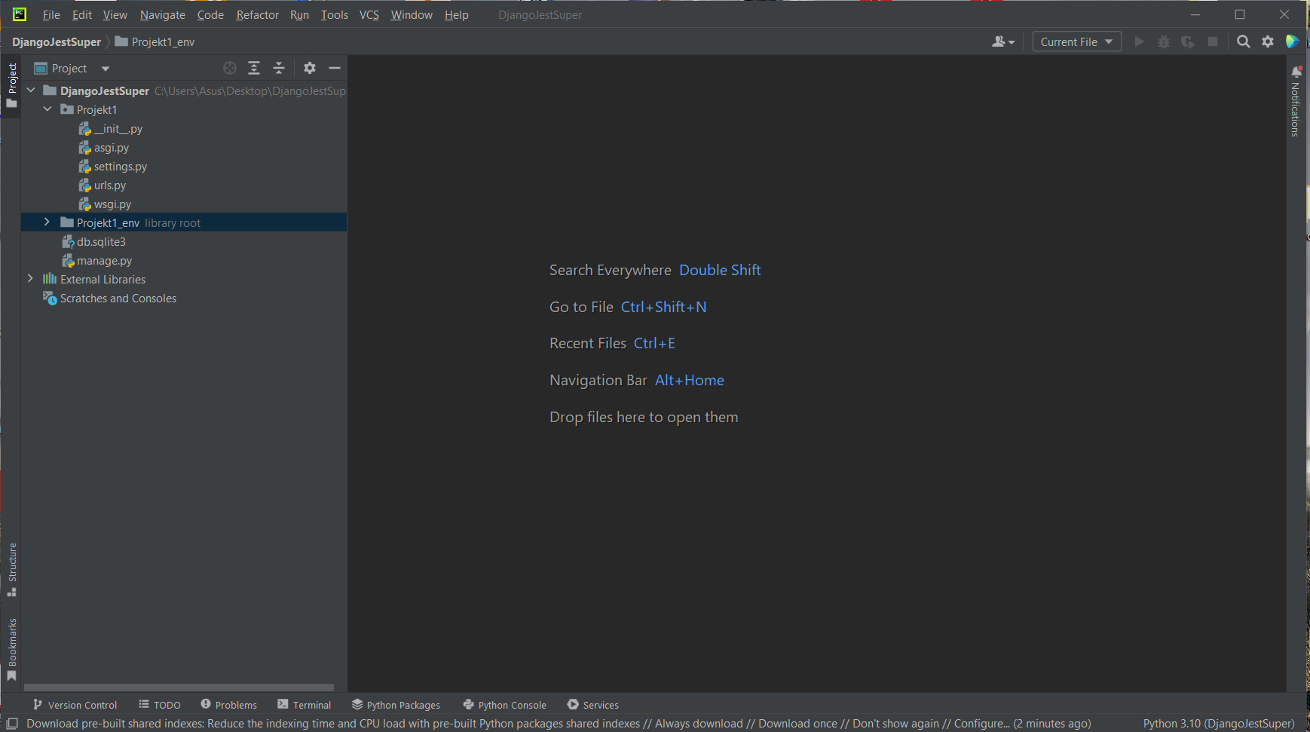Click the Run play button
Viewport: 1310px width, 732px height.
click(x=1140, y=41)
